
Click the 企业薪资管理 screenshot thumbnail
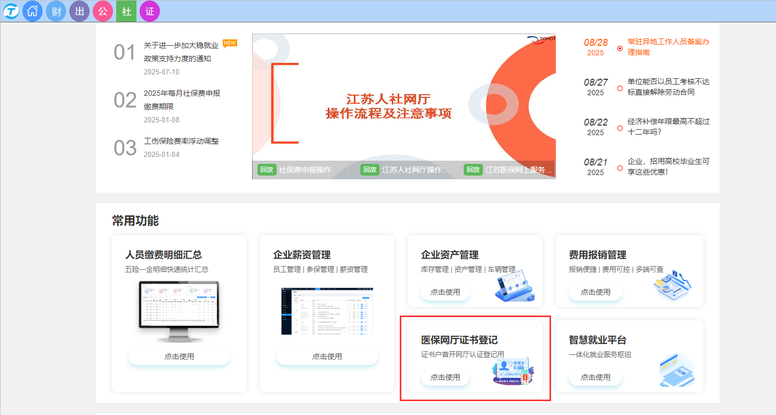pyautogui.click(x=327, y=311)
